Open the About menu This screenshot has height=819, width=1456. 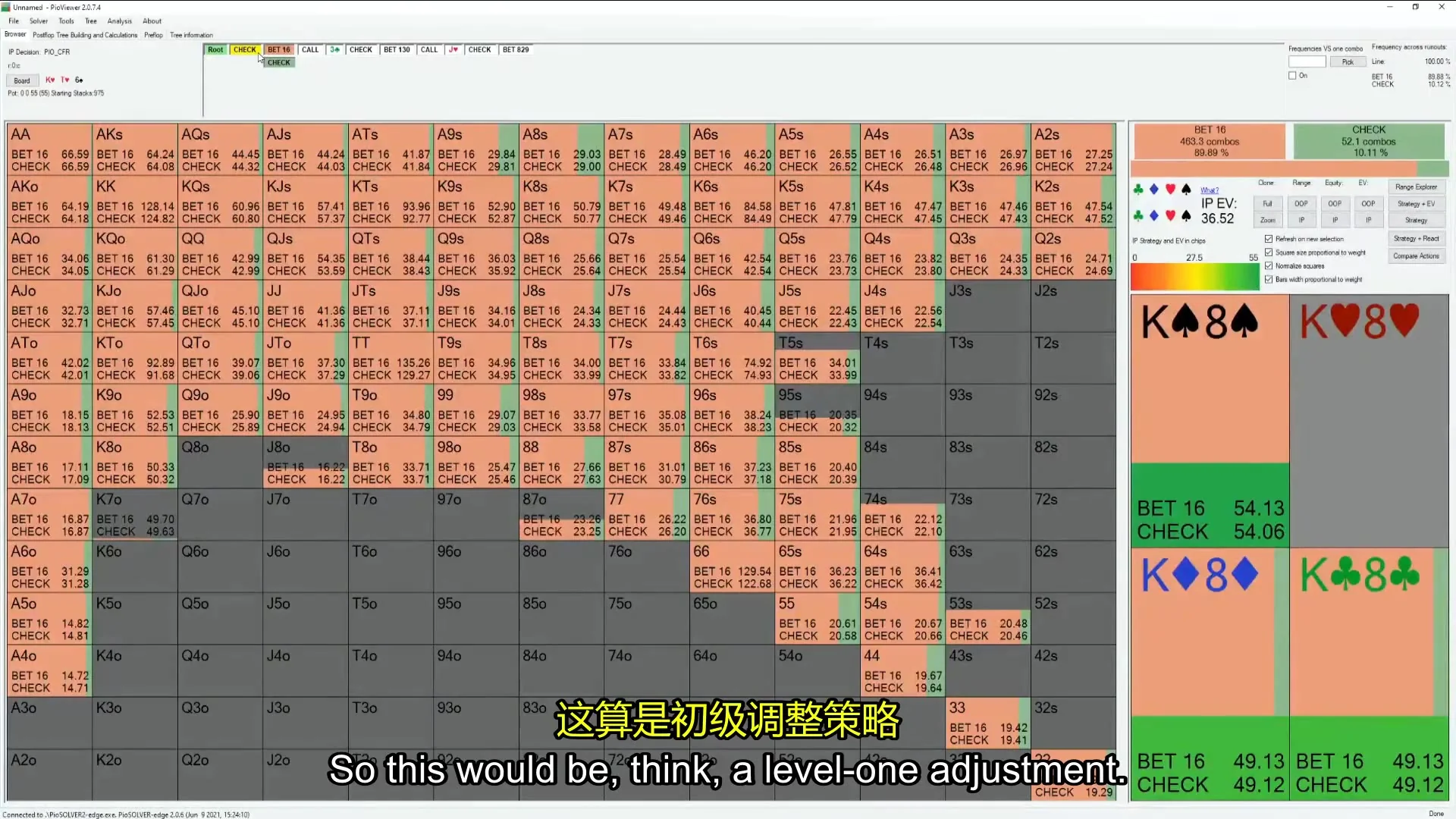[152, 21]
